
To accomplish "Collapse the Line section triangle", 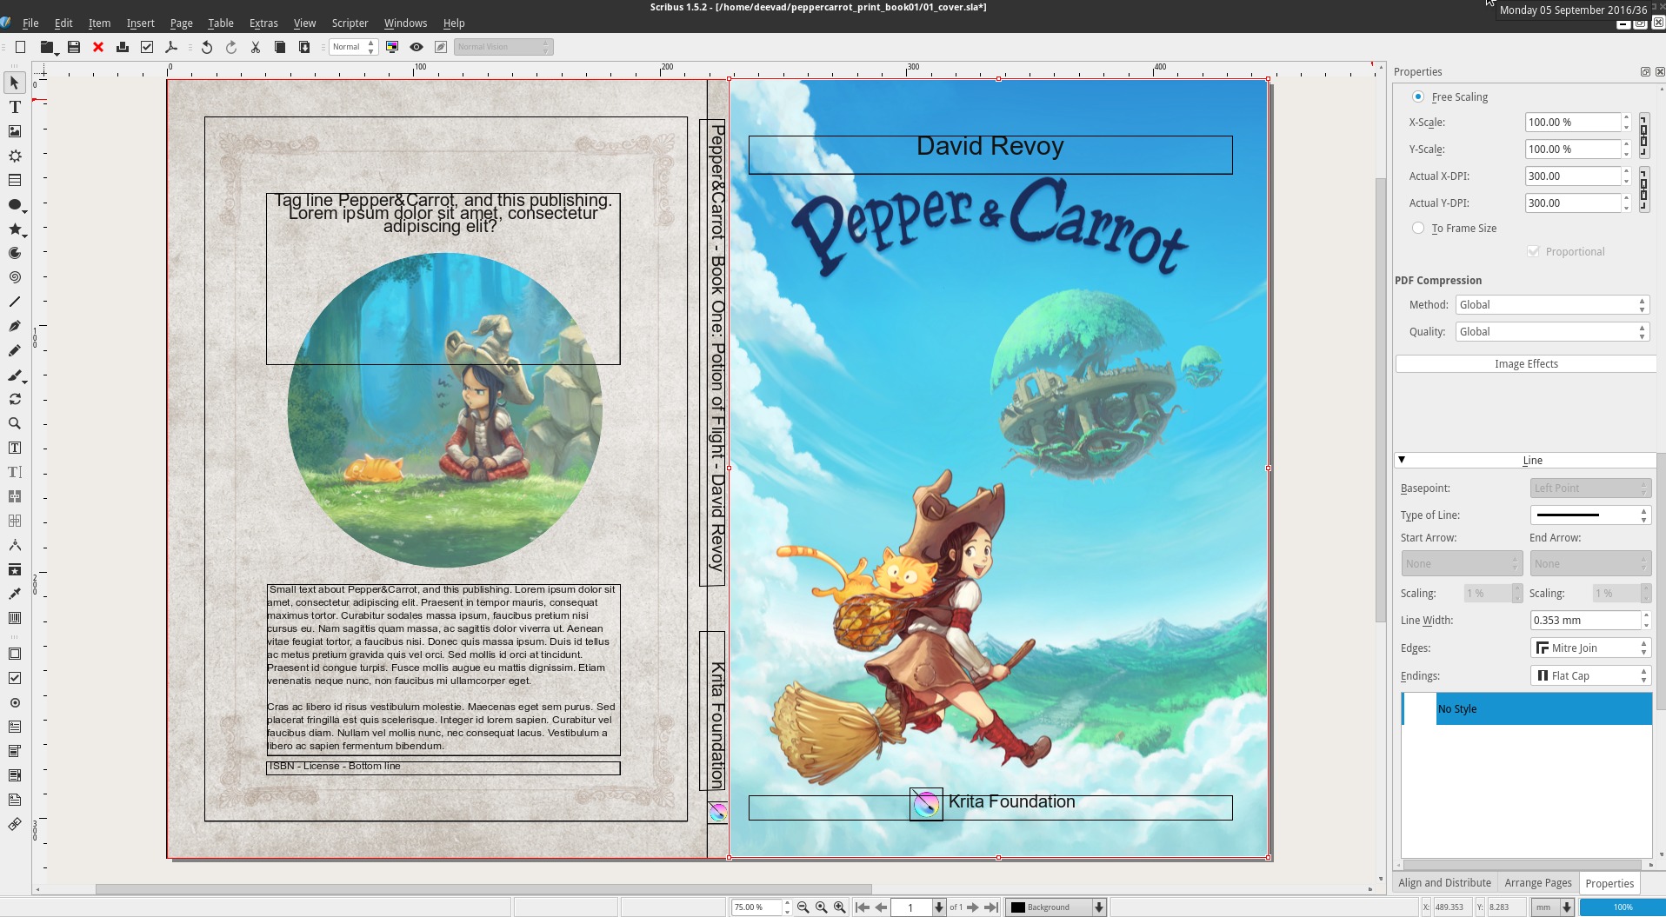I will pyautogui.click(x=1401, y=460).
